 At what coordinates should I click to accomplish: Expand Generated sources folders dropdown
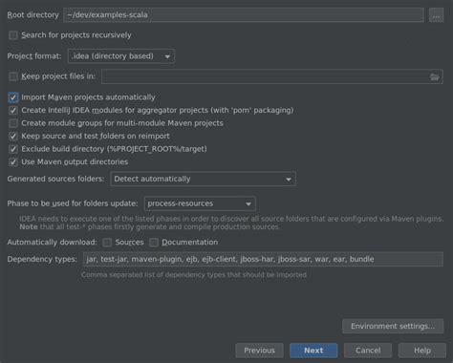click(x=203, y=179)
